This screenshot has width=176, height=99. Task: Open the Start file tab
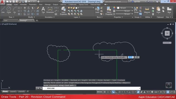coord(5,20)
